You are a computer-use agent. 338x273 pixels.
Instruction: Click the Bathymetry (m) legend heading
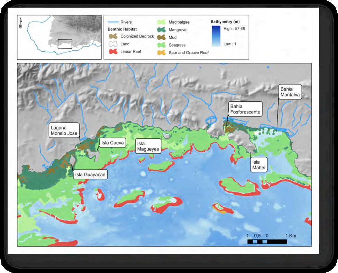(225, 22)
